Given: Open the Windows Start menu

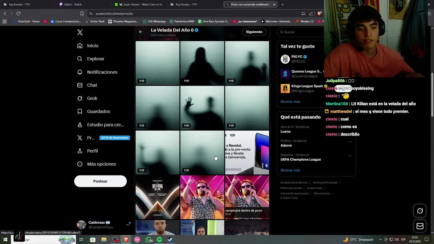Looking at the screenshot, I should (5, 240).
